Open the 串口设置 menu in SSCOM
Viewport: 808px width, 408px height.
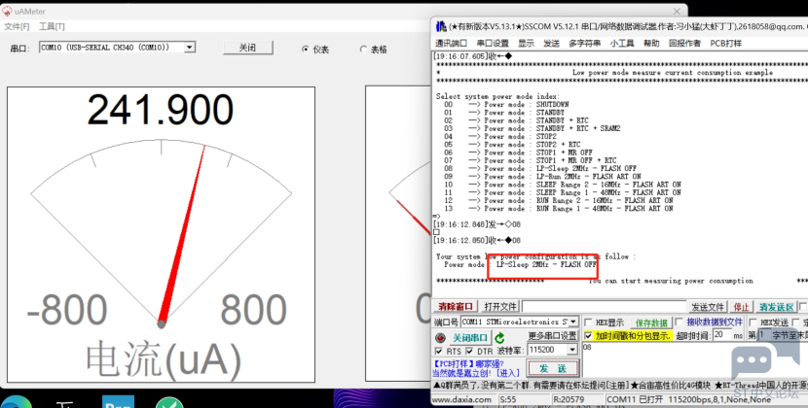tap(493, 43)
